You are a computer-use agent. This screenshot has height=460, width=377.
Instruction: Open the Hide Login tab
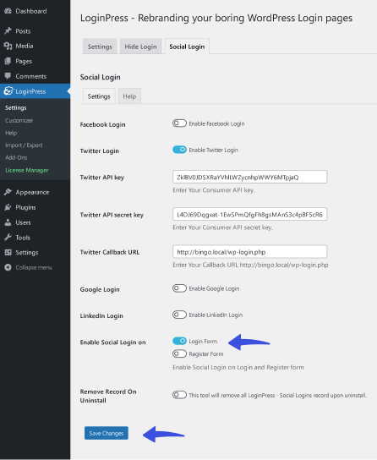(x=140, y=47)
